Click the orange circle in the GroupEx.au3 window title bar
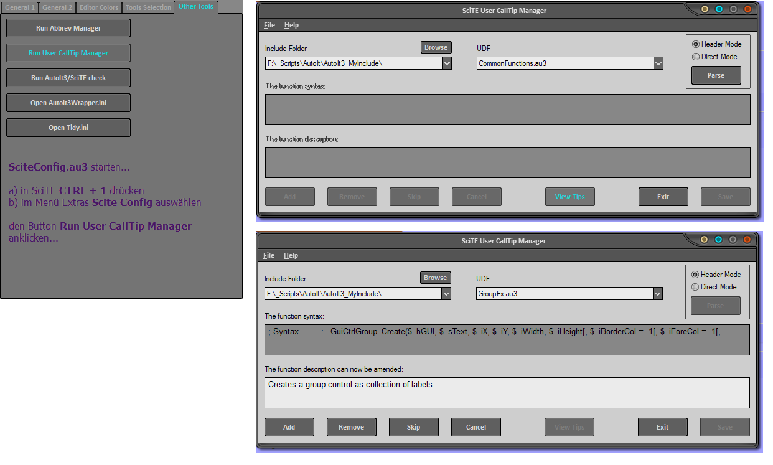 click(747, 240)
